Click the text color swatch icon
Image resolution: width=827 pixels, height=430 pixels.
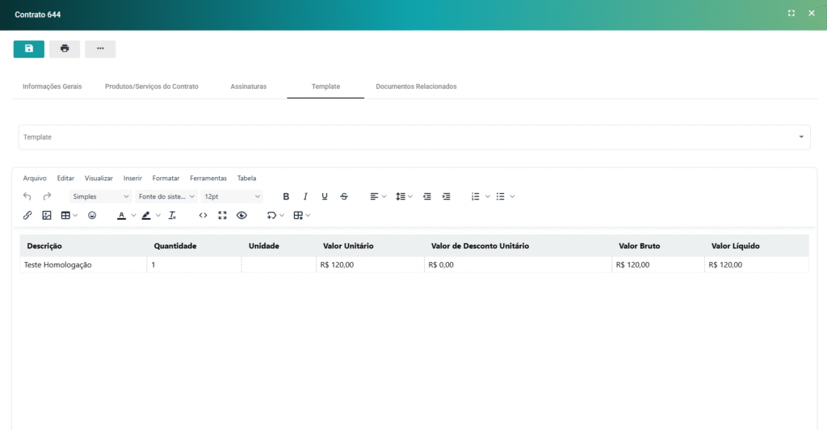coord(121,216)
